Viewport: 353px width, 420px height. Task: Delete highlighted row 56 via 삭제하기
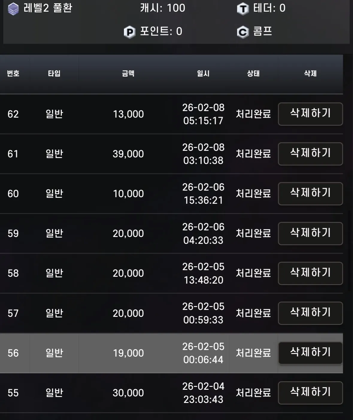[x=310, y=353]
